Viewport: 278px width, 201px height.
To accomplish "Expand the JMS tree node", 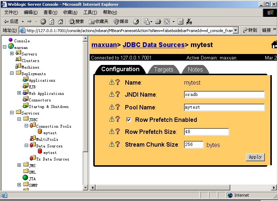I will [19, 165].
